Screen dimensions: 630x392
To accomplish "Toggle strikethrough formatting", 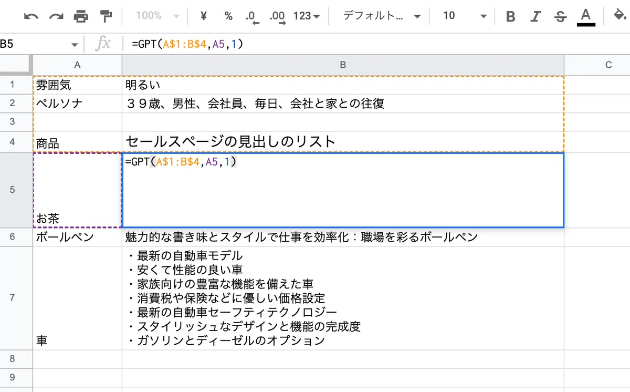I will 561,16.
